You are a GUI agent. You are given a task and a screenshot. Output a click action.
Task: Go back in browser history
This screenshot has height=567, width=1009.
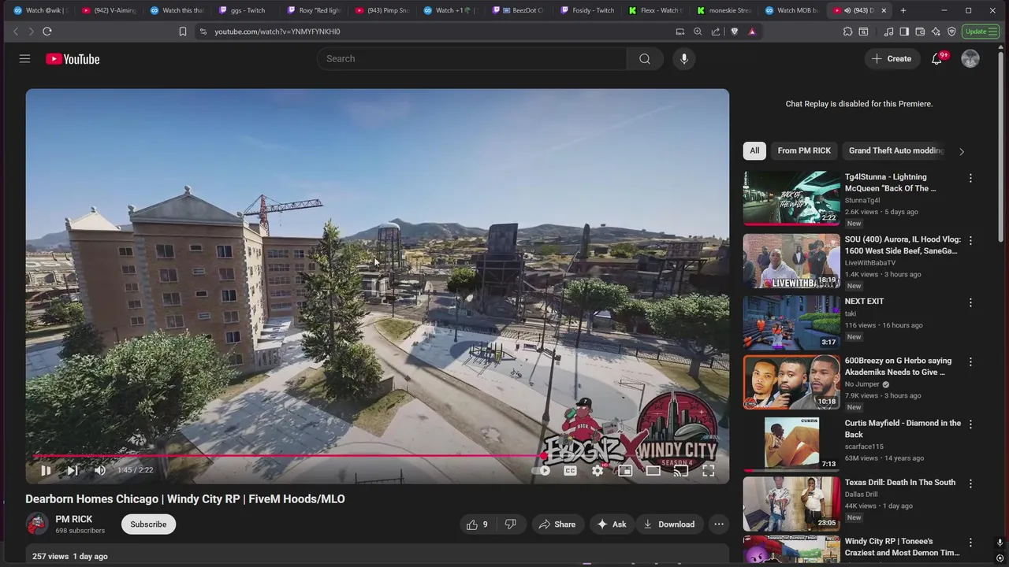(16, 31)
